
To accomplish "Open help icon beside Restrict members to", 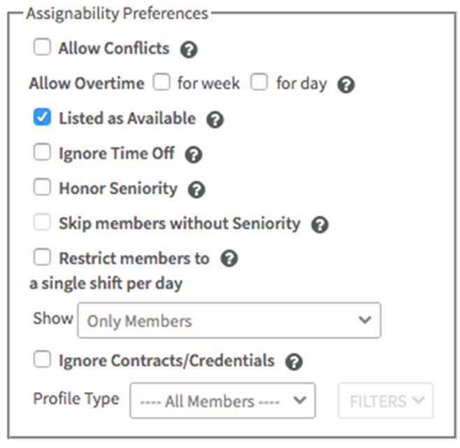I will [x=229, y=258].
